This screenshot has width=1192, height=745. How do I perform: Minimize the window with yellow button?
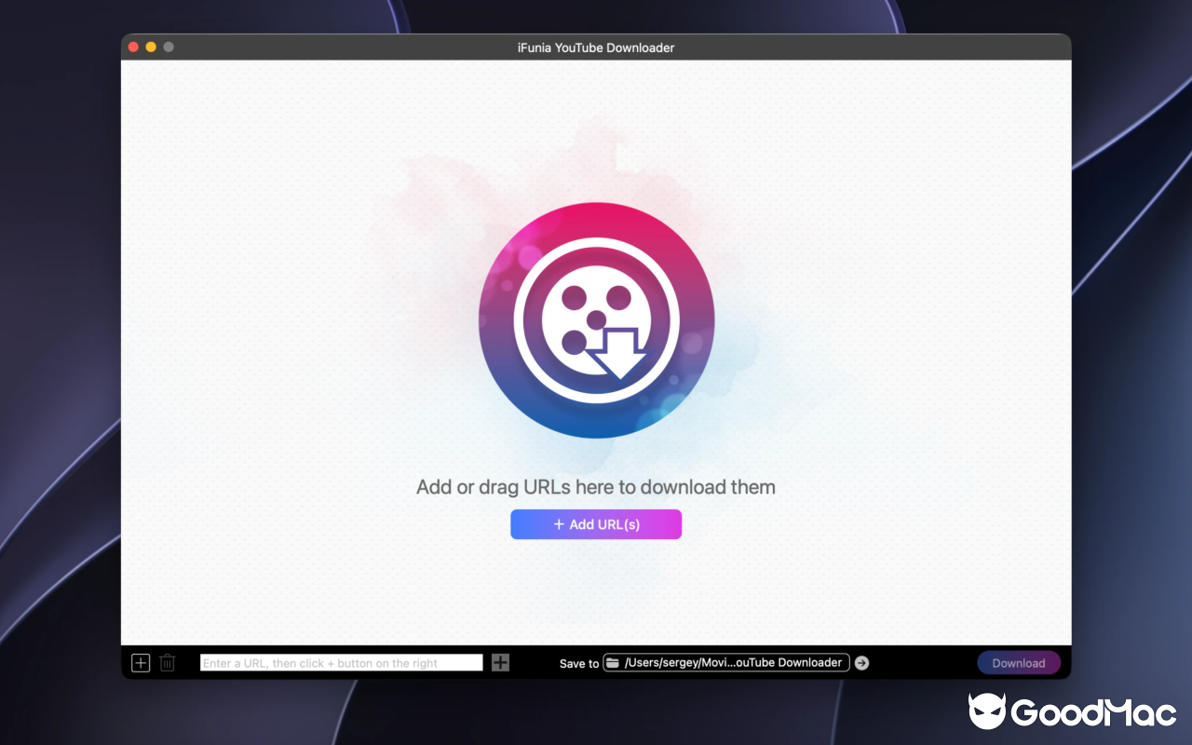click(x=151, y=47)
